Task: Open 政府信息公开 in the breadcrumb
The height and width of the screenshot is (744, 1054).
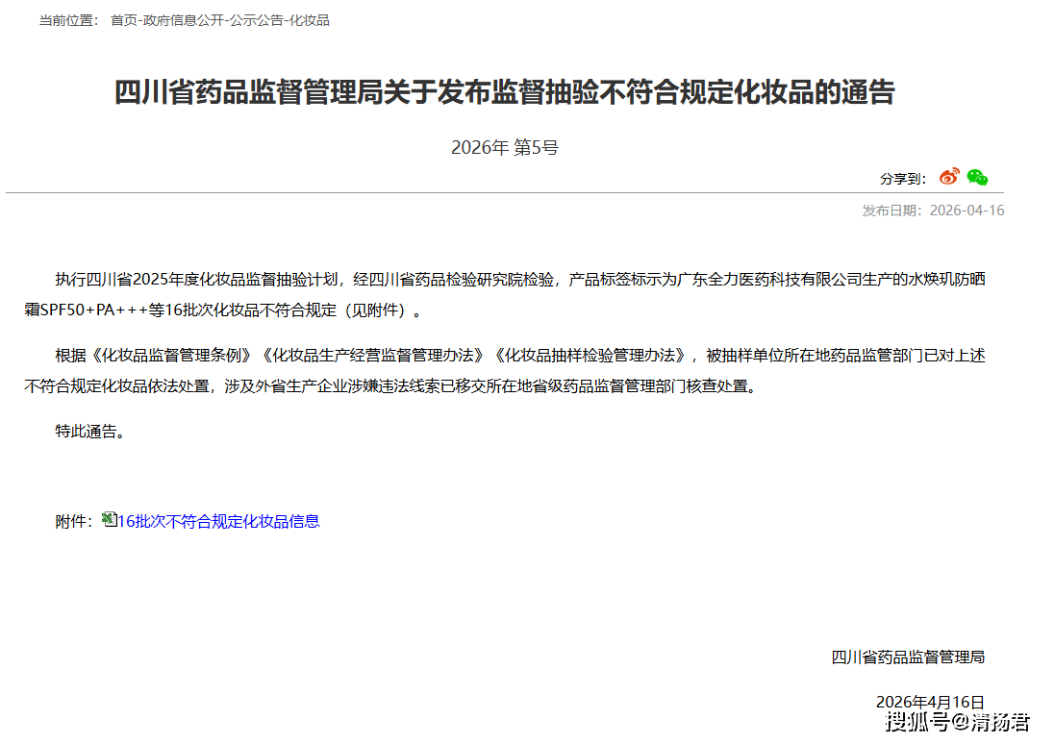Action: [183, 20]
